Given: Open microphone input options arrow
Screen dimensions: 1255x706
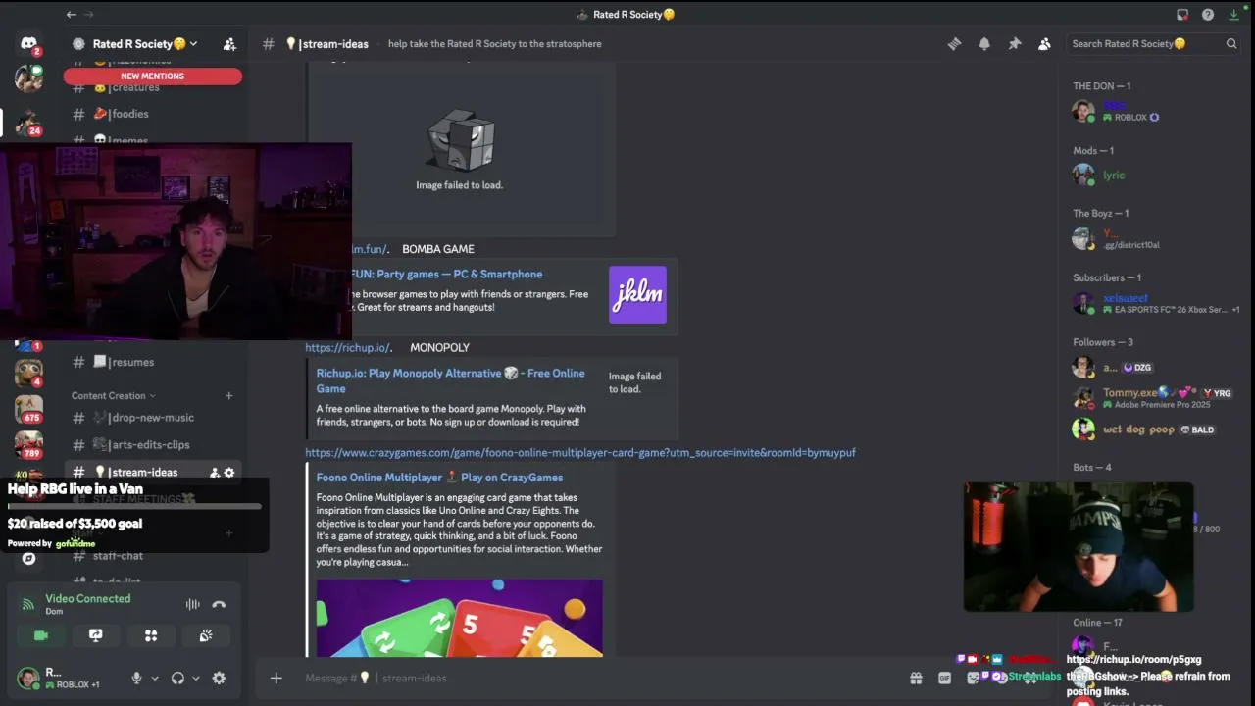Looking at the screenshot, I should click(154, 678).
